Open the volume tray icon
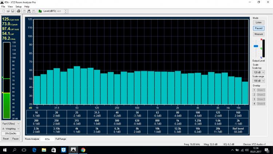The width and height of the screenshot is (273, 154). pyautogui.click(x=247, y=150)
